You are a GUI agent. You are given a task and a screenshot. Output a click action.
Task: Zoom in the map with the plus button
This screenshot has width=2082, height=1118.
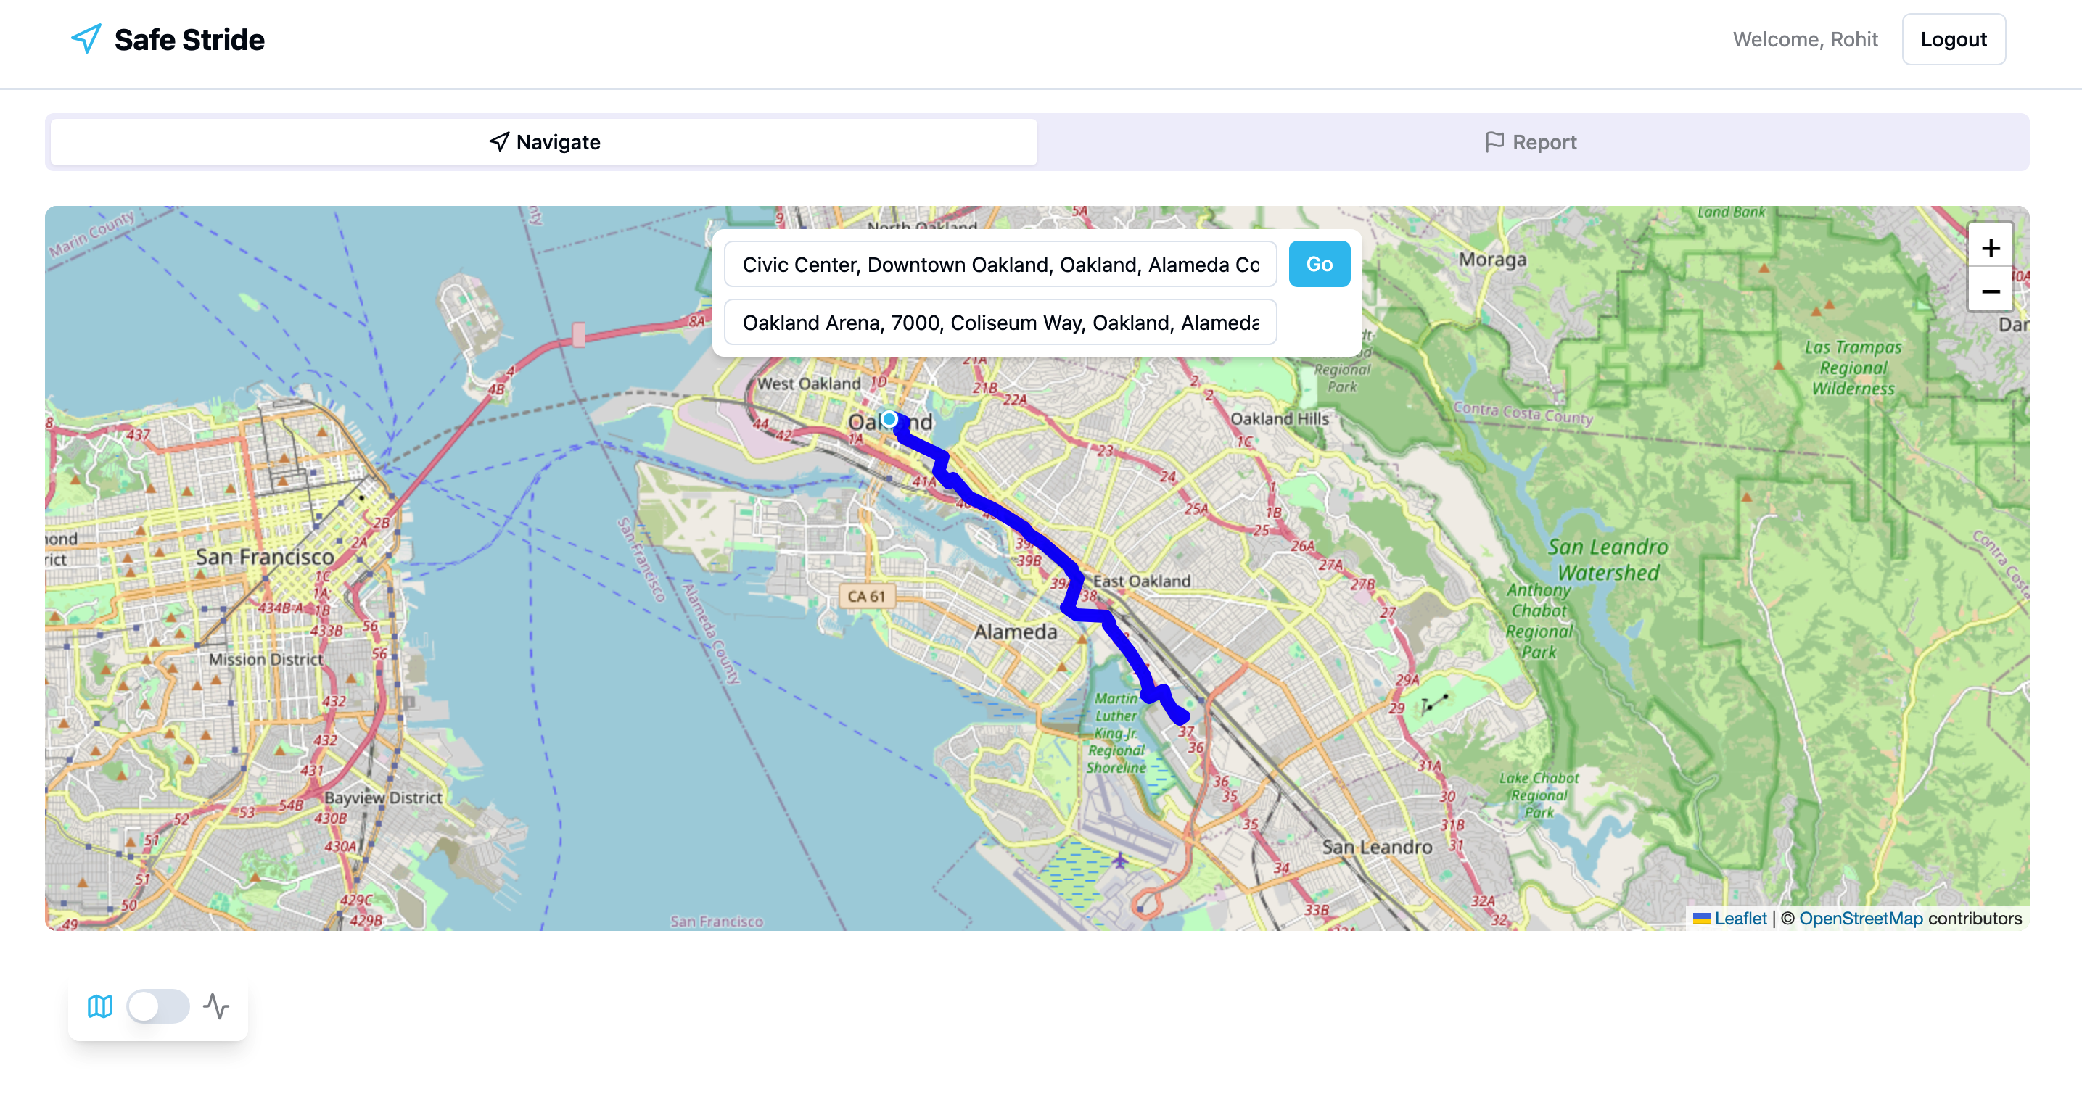click(1990, 248)
